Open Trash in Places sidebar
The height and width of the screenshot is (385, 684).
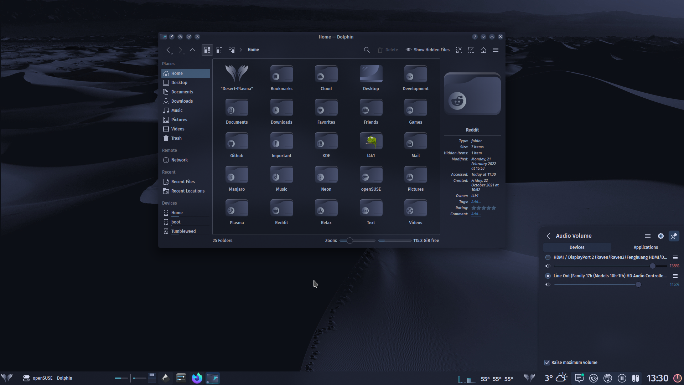point(186,138)
